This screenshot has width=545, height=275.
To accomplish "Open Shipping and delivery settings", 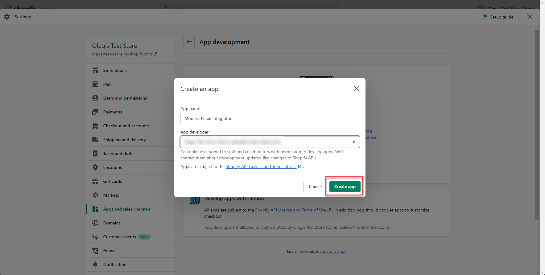I will (130, 140).
